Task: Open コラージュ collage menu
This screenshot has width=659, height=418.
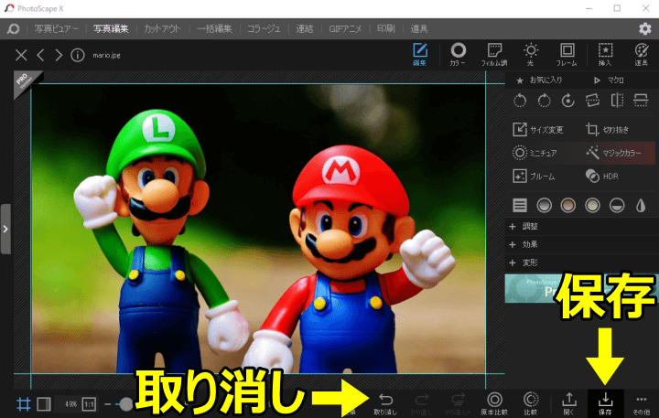Action: pyautogui.click(x=264, y=28)
